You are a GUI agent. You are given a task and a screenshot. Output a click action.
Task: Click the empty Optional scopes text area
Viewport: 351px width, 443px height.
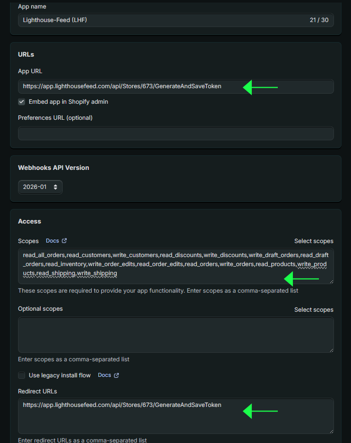pyautogui.click(x=176, y=335)
